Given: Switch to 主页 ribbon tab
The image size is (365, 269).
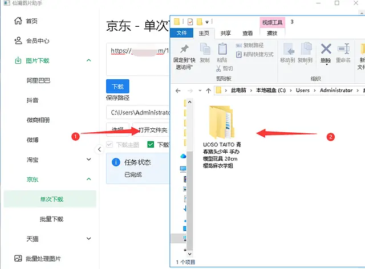Looking at the screenshot, I should pos(204,33).
